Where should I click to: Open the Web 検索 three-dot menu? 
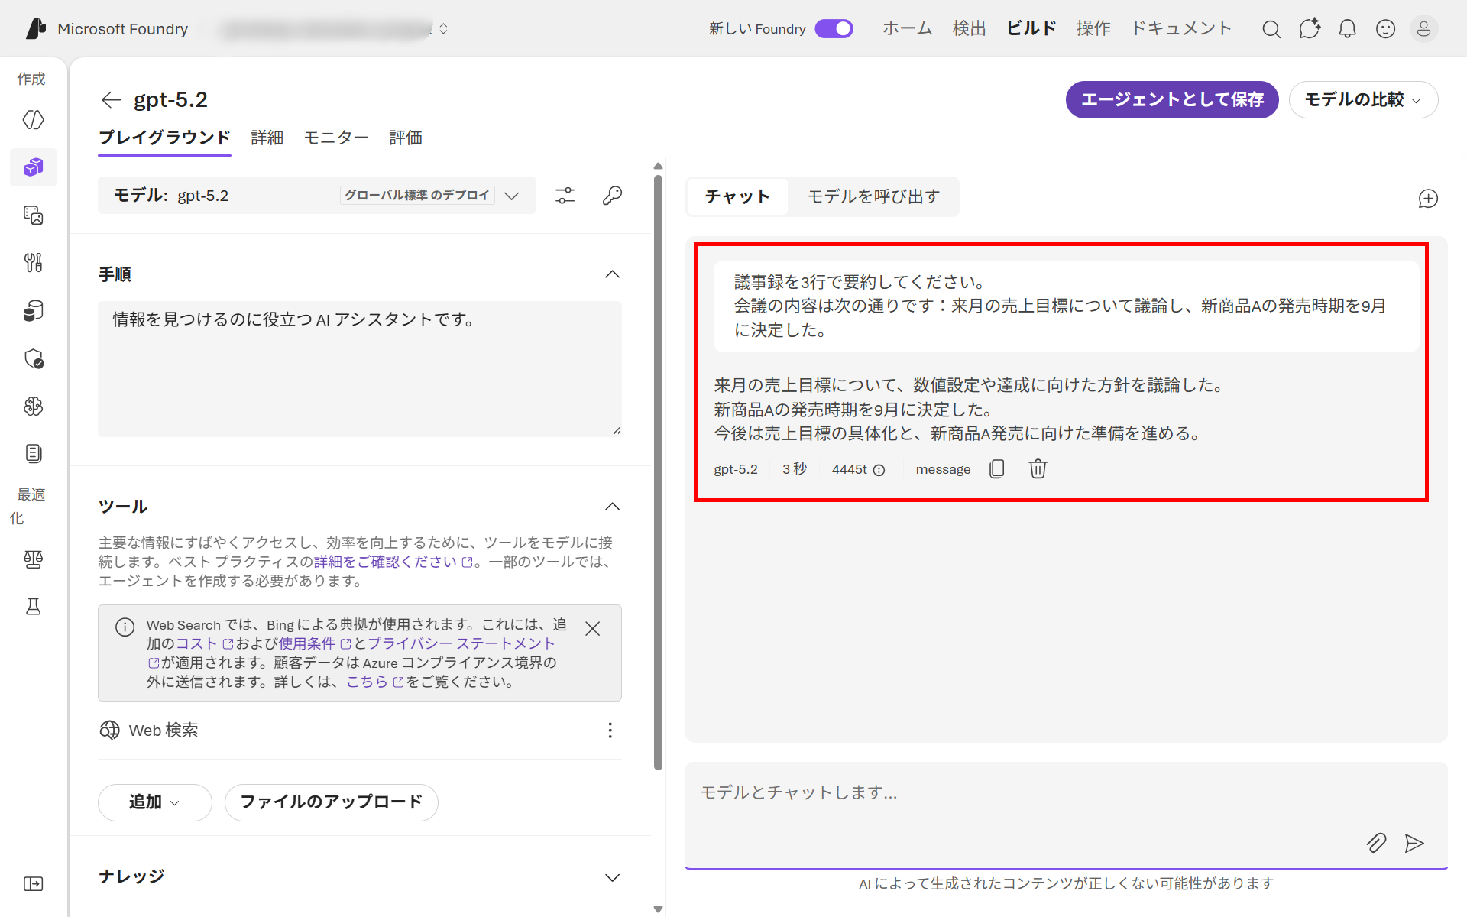[x=610, y=731]
